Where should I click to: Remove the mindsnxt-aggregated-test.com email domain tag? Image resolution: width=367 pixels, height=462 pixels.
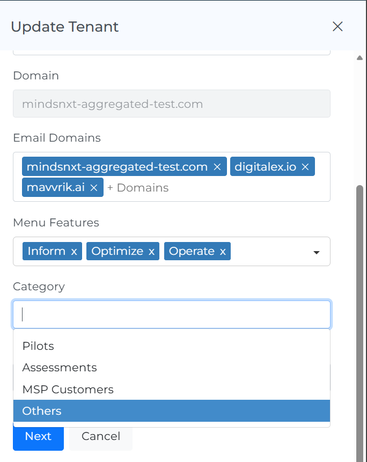tap(217, 167)
